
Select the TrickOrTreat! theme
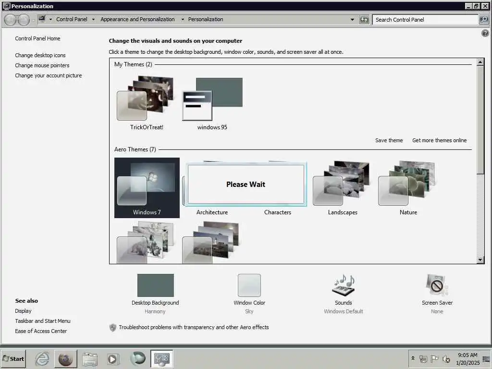pyautogui.click(x=147, y=102)
